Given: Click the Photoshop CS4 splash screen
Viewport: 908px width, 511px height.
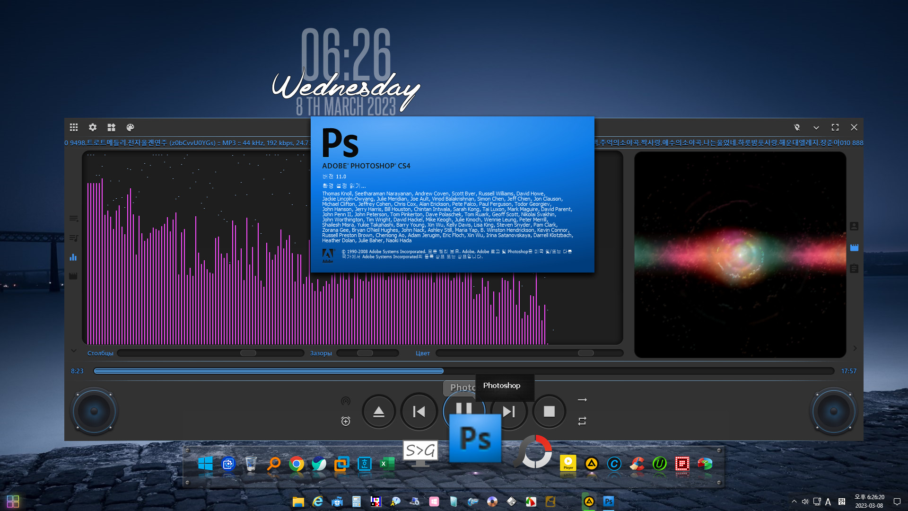Looking at the screenshot, I should tap(453, 194).
